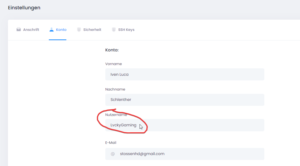The width and height of the screenshot is (300, 166).
Task: Click the blue underline below Konto tab
Action: [58, 40]
